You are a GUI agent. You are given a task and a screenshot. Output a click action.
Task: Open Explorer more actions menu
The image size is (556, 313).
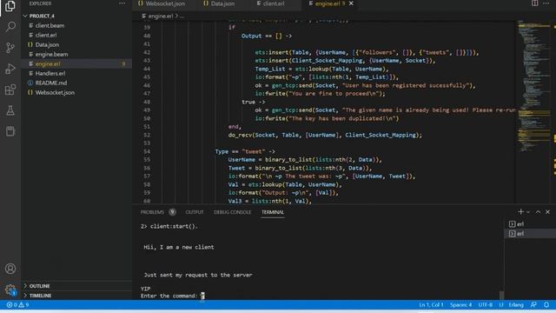point(122,3)
